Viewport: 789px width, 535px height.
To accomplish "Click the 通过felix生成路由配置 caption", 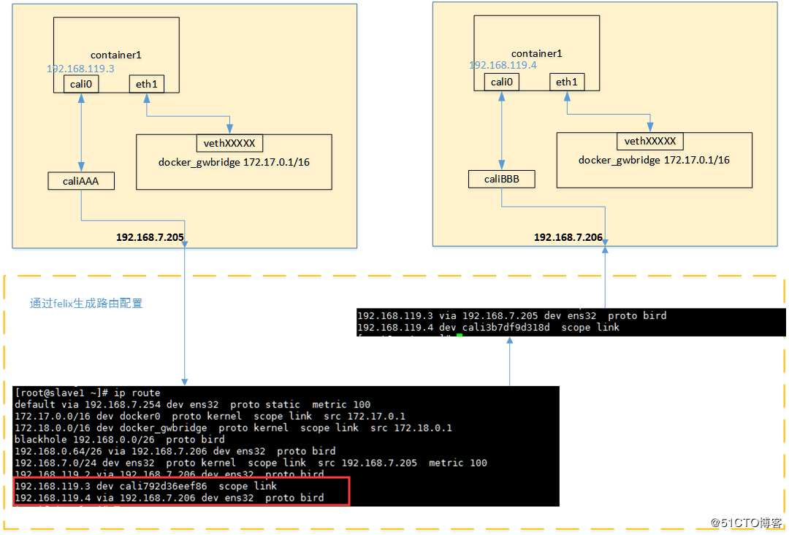I will pyautogui.click(x=86, y=303).
